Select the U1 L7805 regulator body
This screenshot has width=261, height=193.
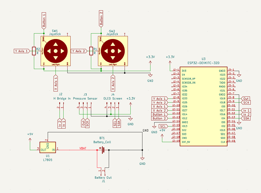click(x=48, y=147)
